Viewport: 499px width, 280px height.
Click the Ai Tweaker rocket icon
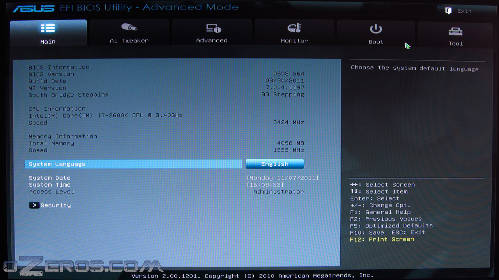[129, 28]
